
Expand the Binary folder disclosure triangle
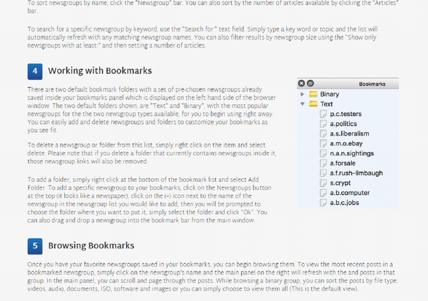[x=303, y=94]
